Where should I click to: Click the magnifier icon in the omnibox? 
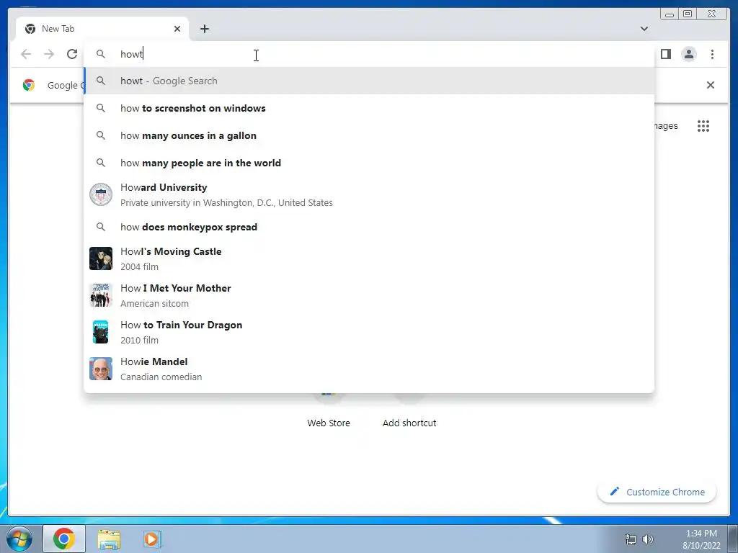101,54
